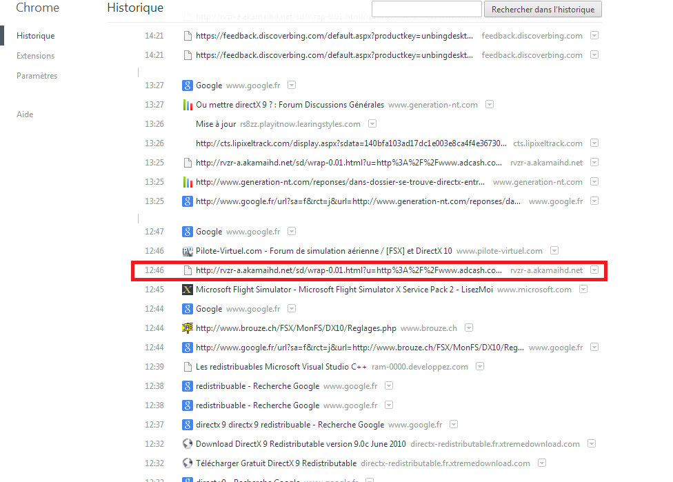Open the dropdown for the brouze.ch Reglages.php entry
The width and height of the screenshot is (673, 482).
[x=469, y=328]
